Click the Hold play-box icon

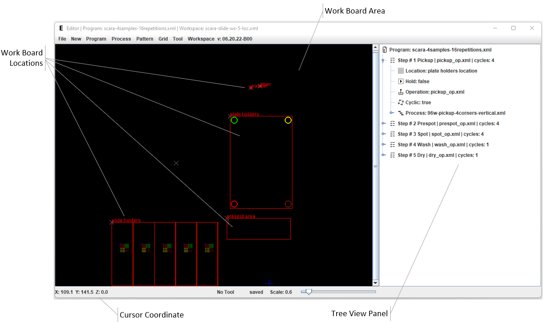[401, 82]
